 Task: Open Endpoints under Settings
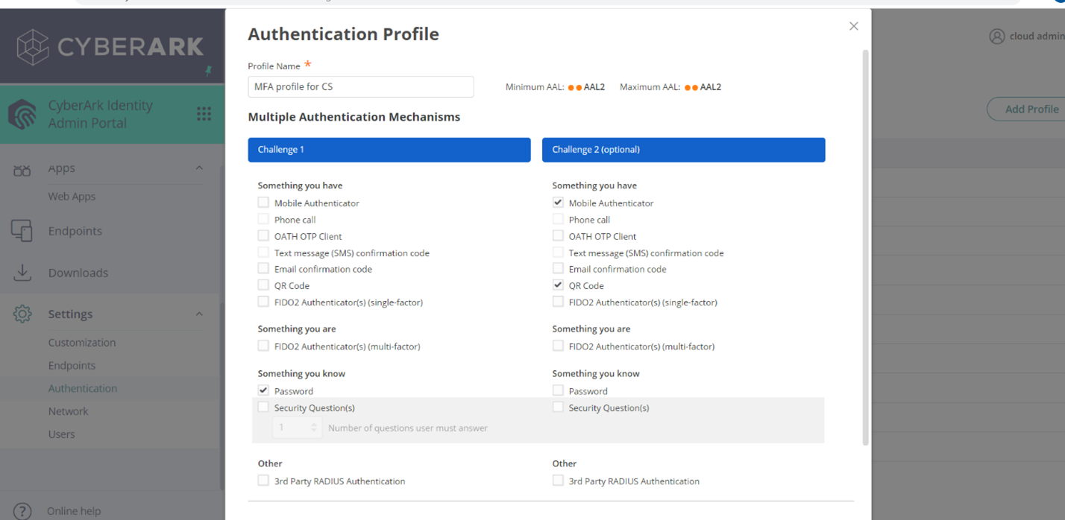[x=72, y=366]
